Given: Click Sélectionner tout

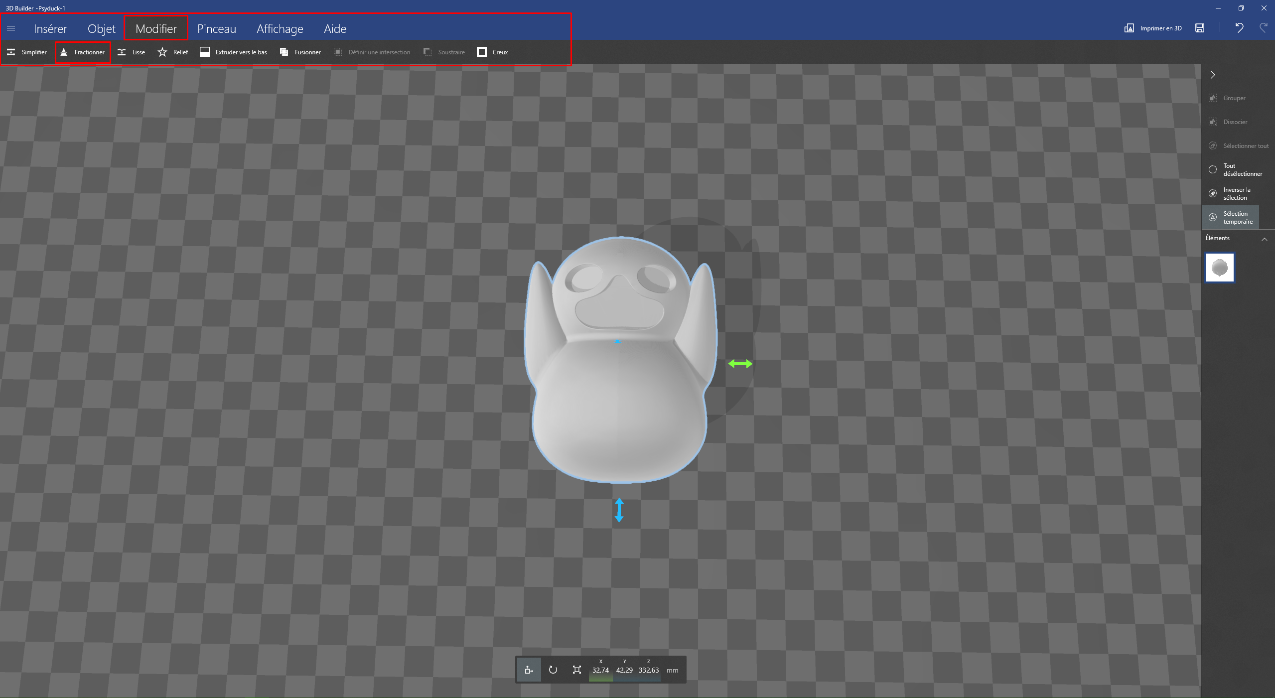Looking at the screenshot, I should tap(1239, 146).
